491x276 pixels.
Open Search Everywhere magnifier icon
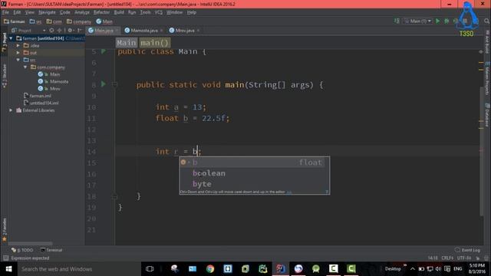pyautogui.click(x=486, y=21)
